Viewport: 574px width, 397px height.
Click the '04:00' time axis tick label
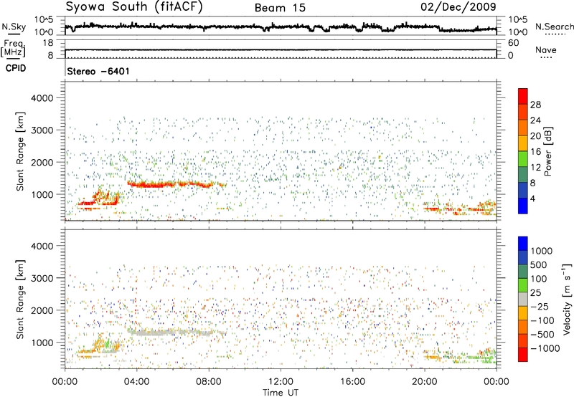pos(136,382)
